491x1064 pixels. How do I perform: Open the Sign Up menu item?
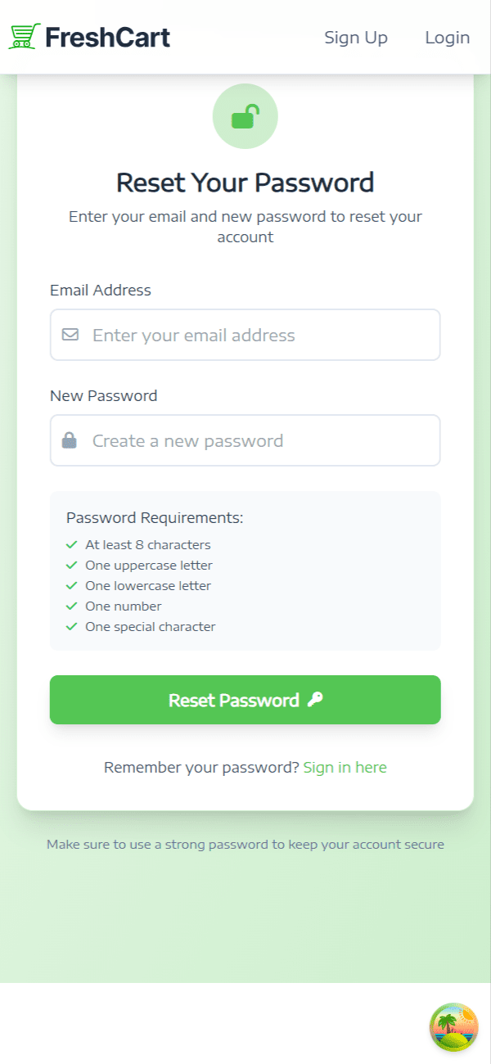pos(356,38)
